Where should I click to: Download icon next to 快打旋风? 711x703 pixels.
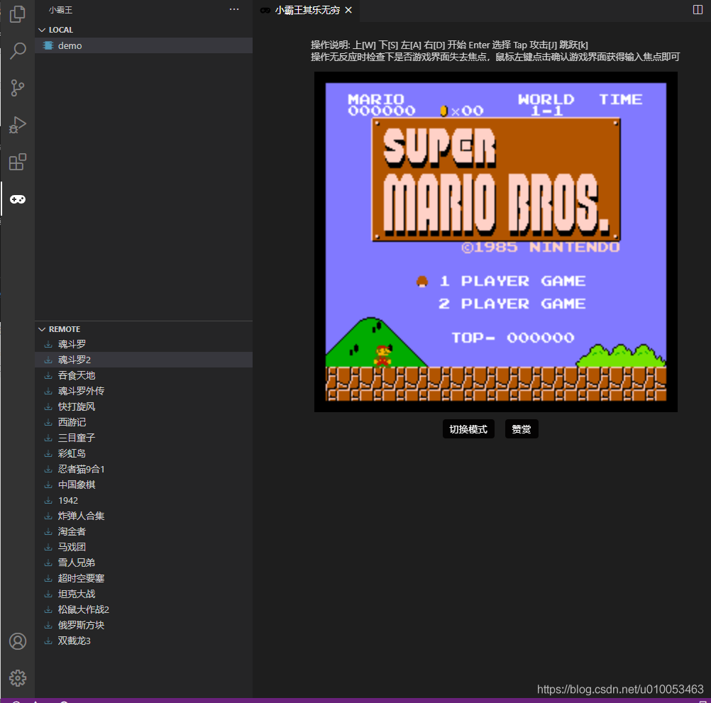(48, 407)
